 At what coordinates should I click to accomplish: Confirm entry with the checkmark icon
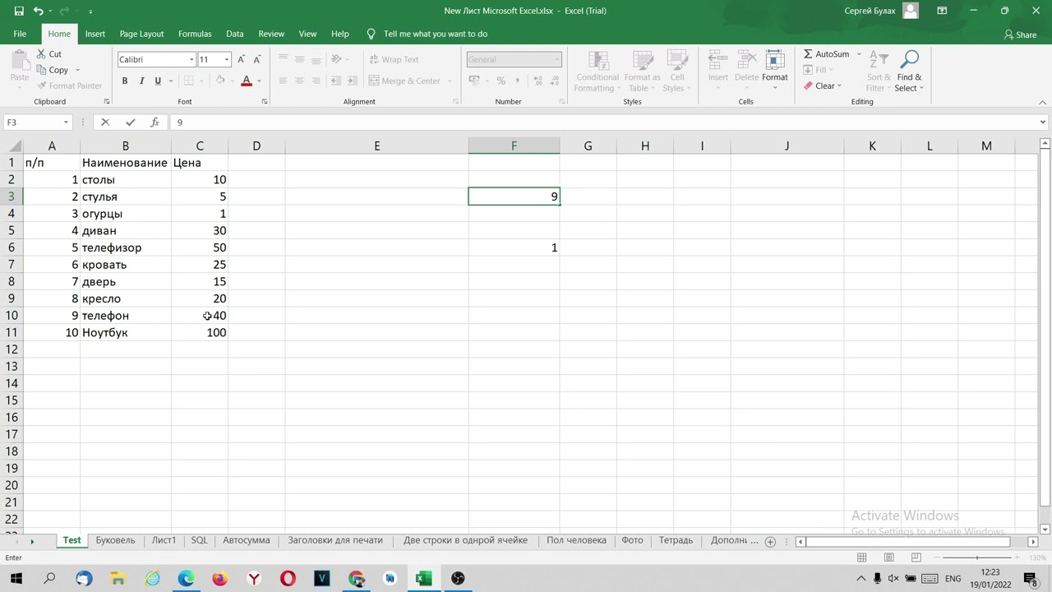point(130,122)
